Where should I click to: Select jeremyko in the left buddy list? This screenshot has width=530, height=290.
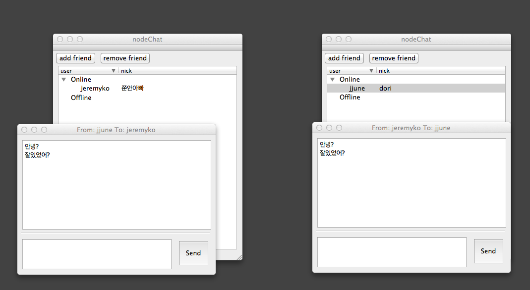click(x=95, y=88)
